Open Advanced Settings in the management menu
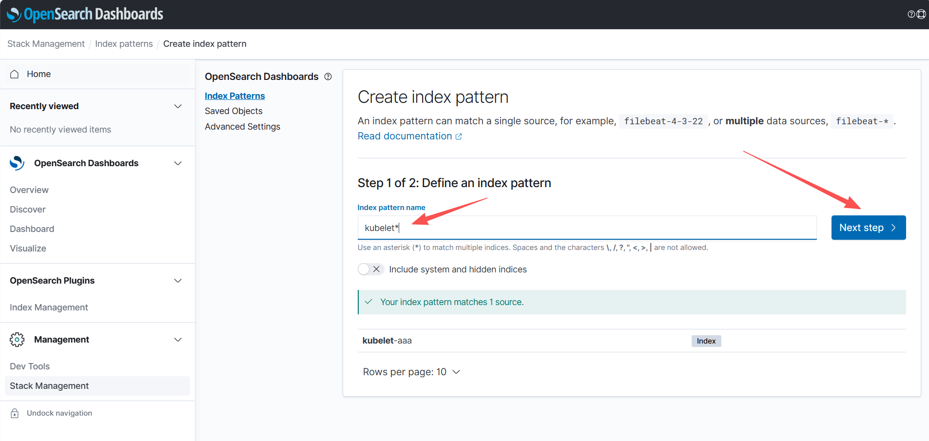Screen dimensions: 929x441 point(242,127)
